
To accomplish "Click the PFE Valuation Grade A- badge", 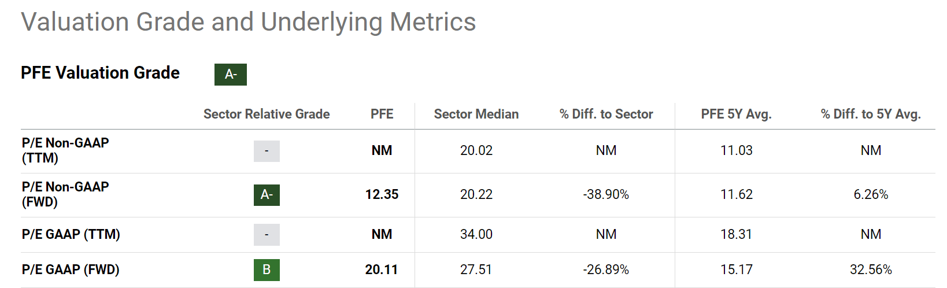I will [x=230, y=75].
